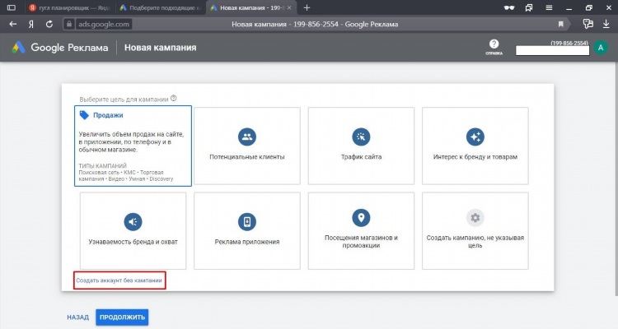Open the green account avatar A
The width and height of the screenshot is (618, 329).
click(601, 48)
